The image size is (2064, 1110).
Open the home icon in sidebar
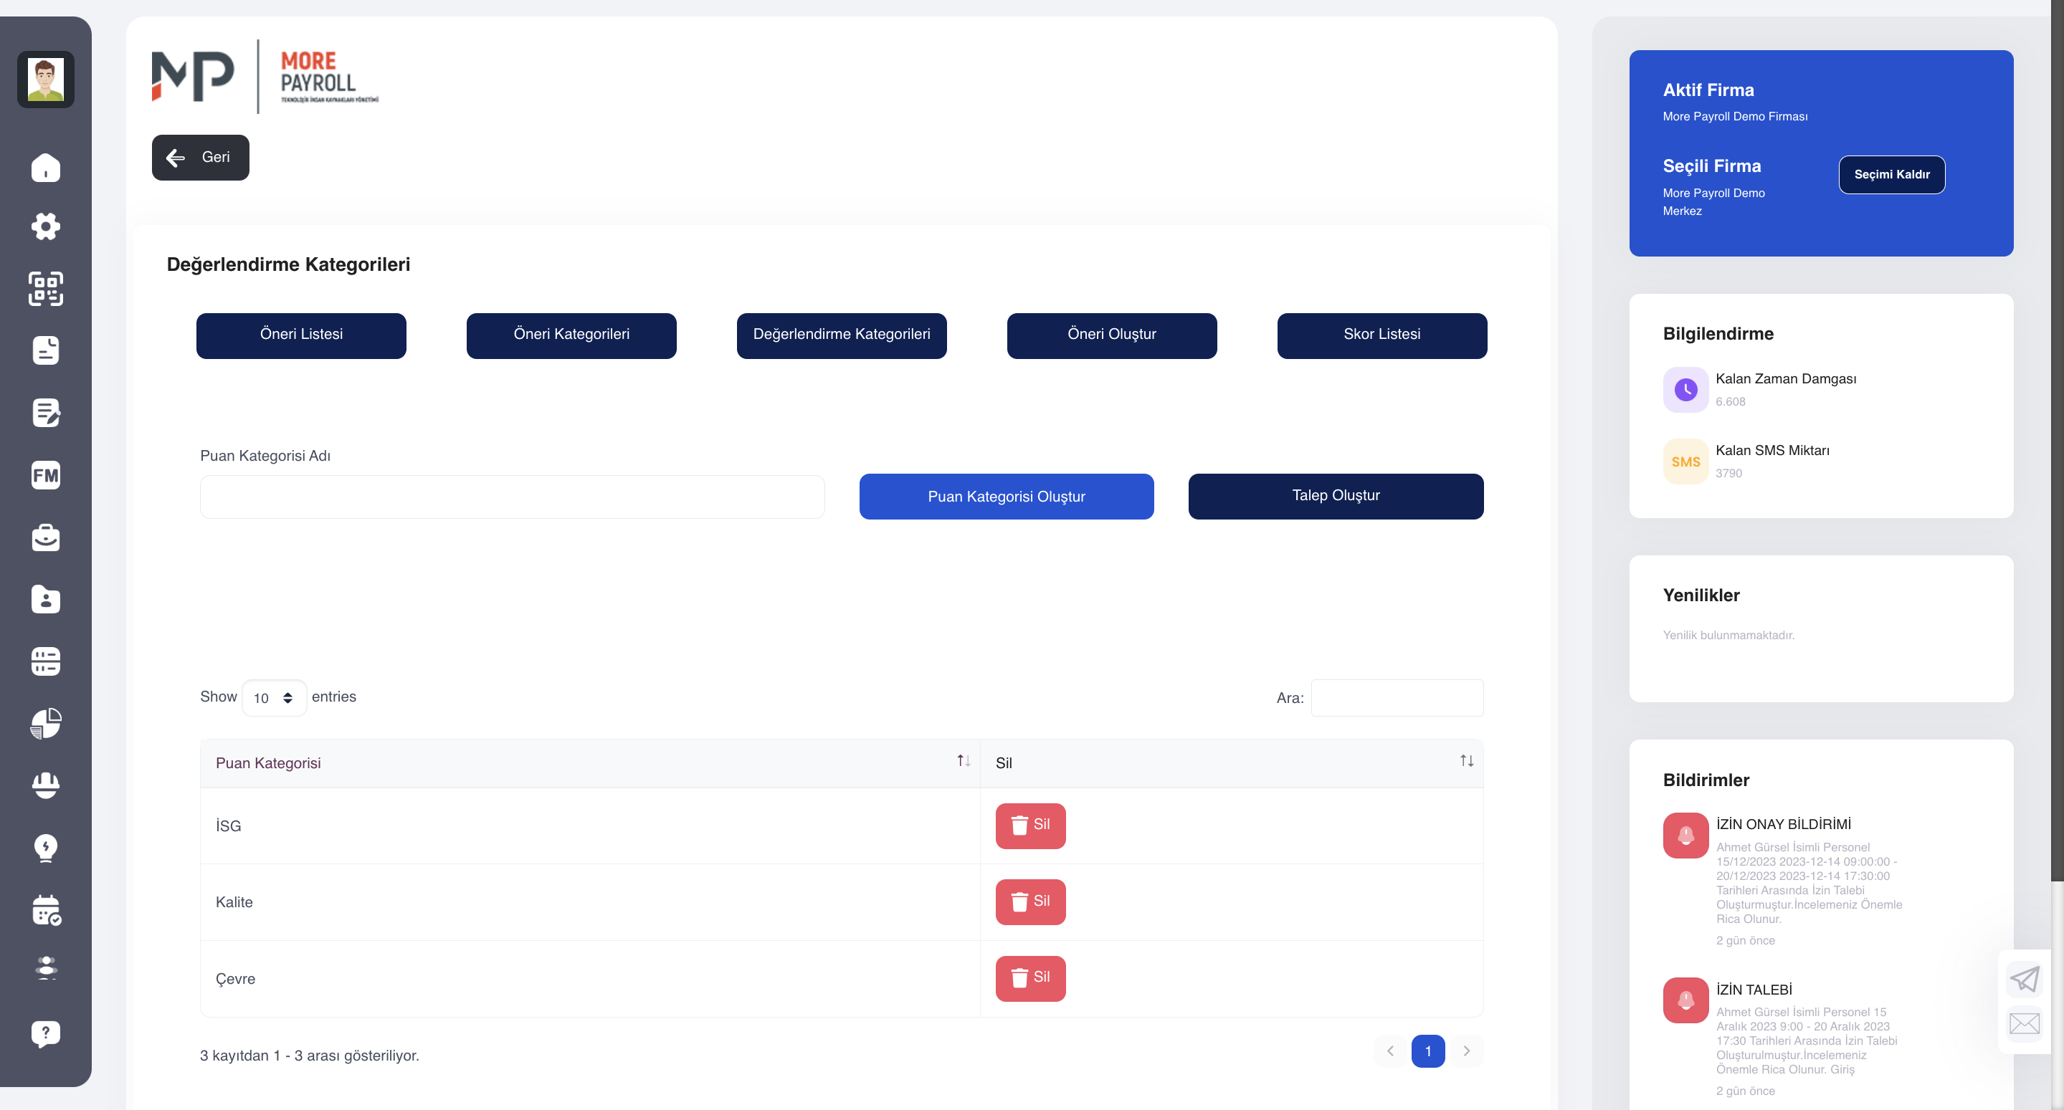46,168
